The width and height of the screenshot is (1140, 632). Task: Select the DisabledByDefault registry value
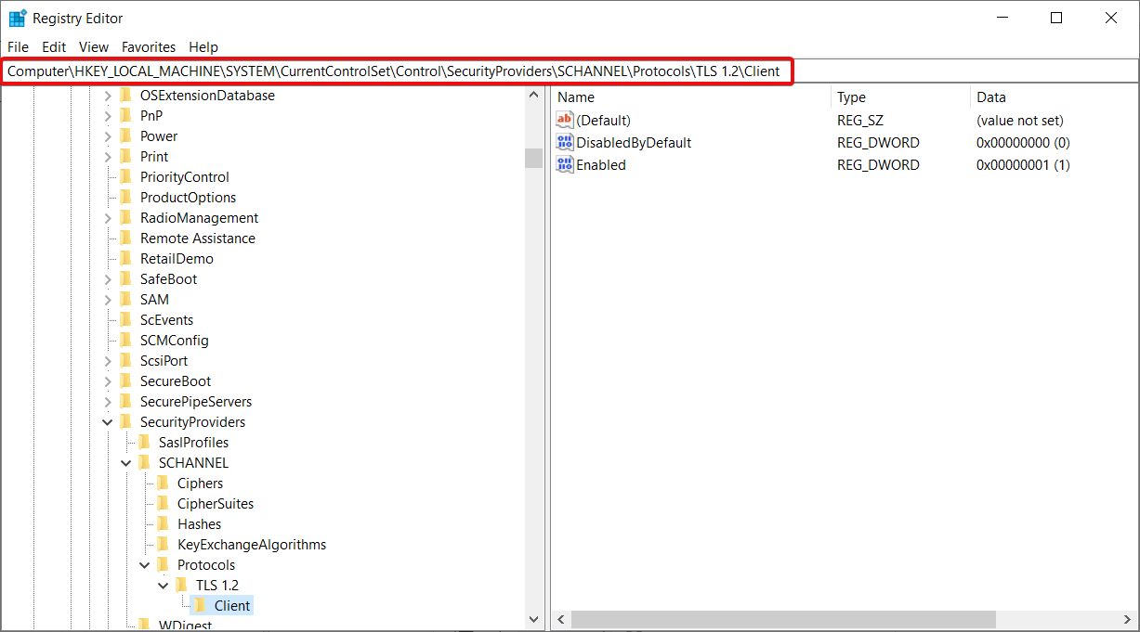(633, 142)
